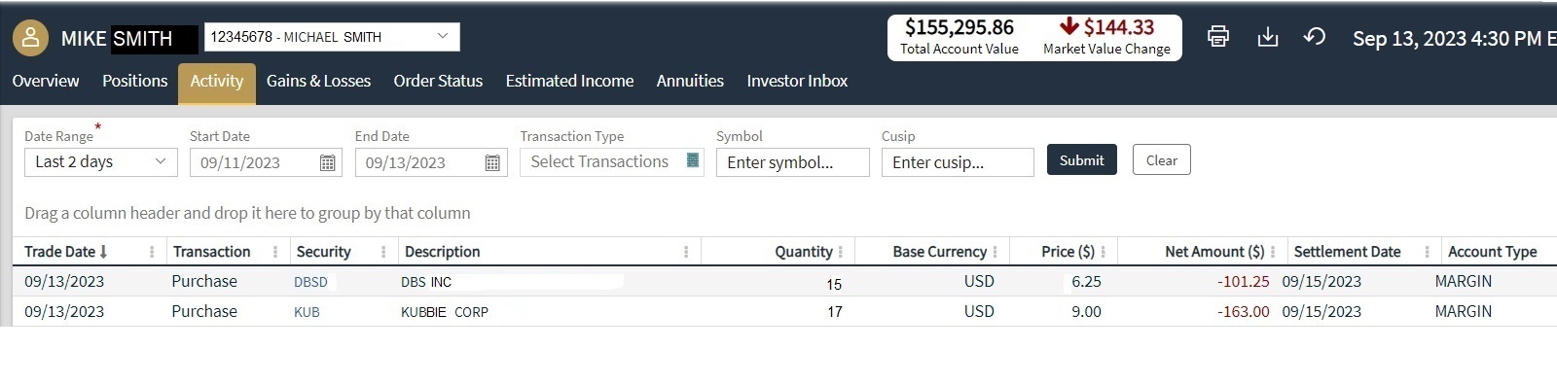Sort by the Base Currency column header
The width and height of the screenshot is (1557, 384).
(x=940, y=252)
